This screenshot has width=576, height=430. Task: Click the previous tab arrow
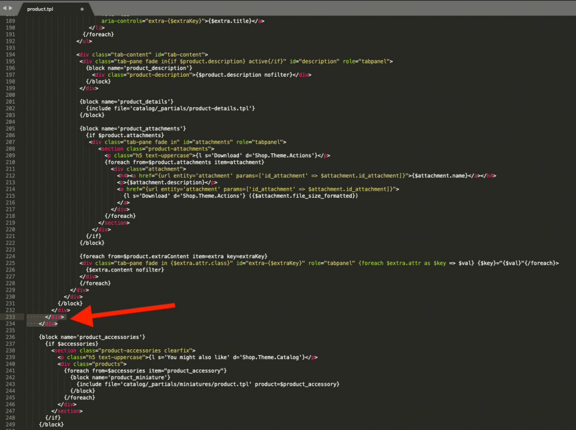5,7
